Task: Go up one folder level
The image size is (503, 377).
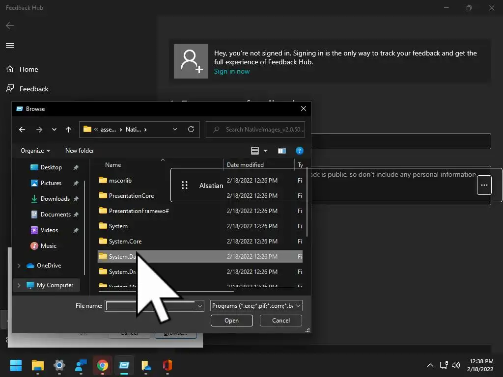Action: pyautogui.click(x=68, y=130)
